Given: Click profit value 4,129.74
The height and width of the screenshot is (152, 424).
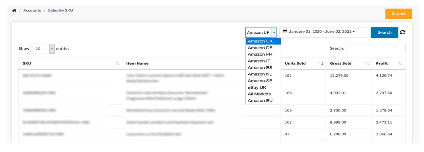Looking at the screenshot, I should (384, 76).
